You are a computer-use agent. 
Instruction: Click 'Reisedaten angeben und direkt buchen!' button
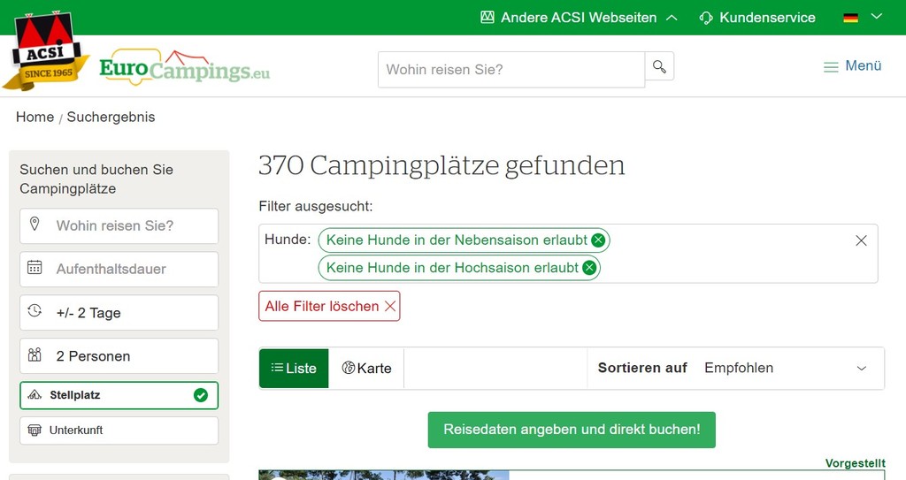coord(572,430)
